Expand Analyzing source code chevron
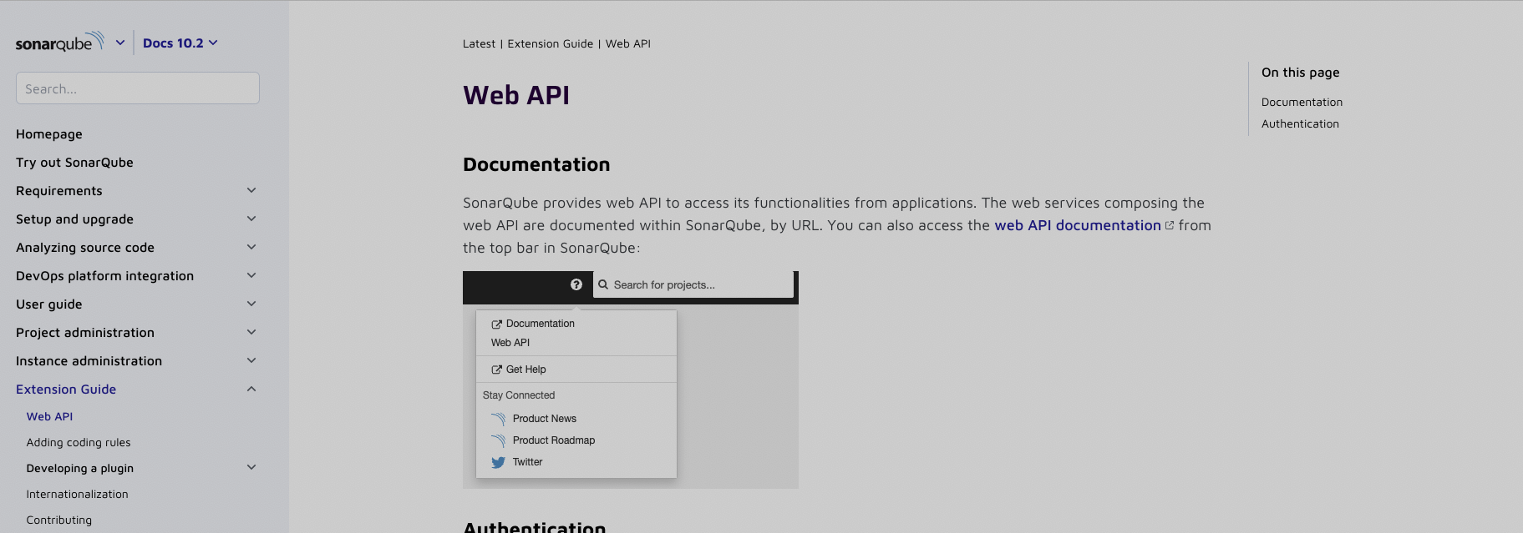 (251, 248)
